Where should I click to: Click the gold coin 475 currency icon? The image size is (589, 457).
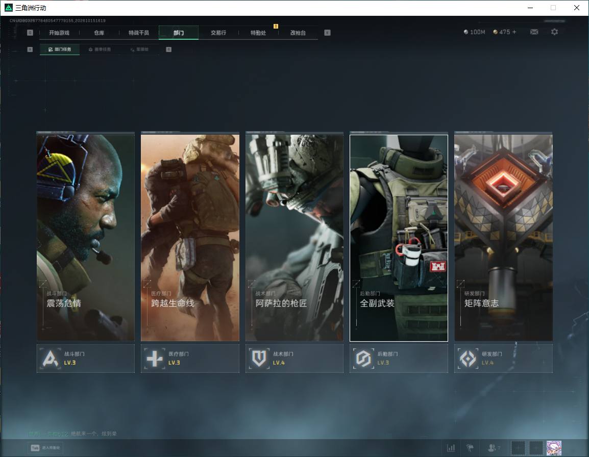(496, 32)
